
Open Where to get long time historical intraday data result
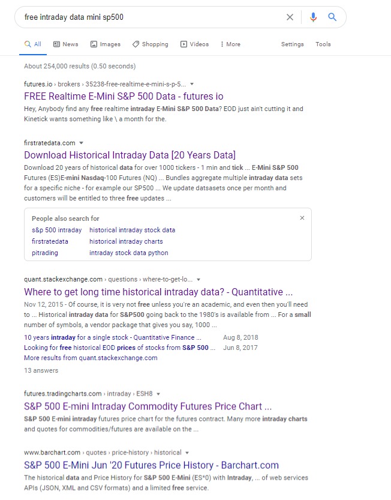[x=158, y=292]
